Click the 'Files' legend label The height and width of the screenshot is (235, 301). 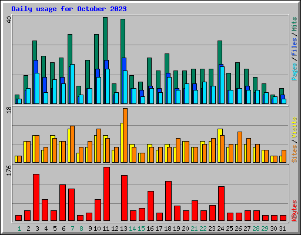click(295, 47)
